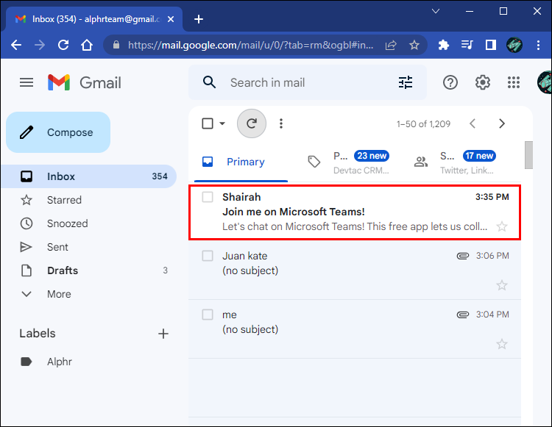Open media controls icon in toolbar
Image resolution: width=552 pixels, height=427 pixels.
(467, 45)
